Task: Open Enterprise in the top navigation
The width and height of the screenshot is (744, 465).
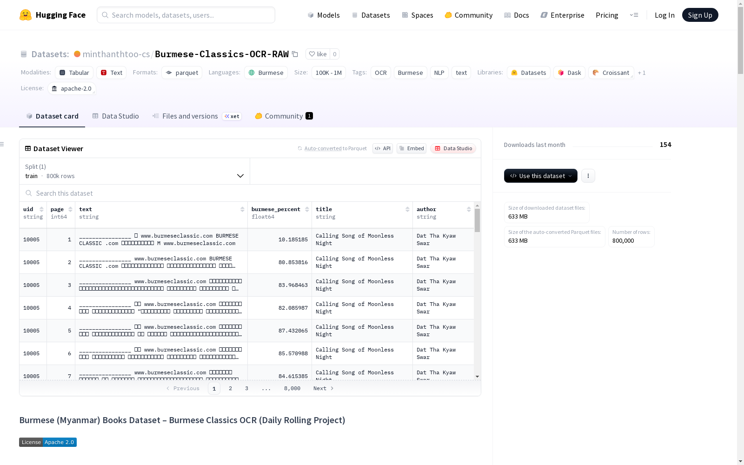Action: pos(563,15)
